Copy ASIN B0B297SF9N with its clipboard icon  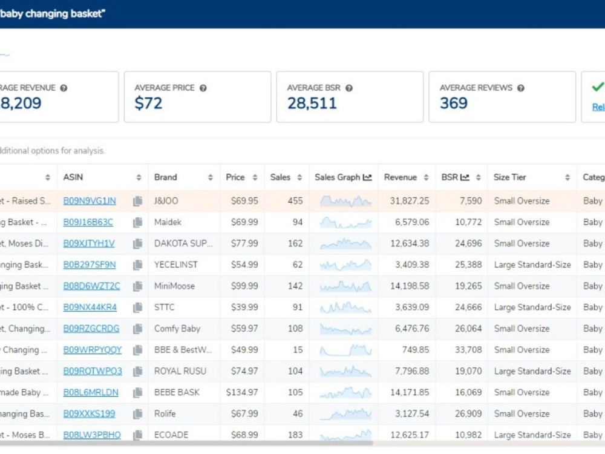pyautogui.click(x=138, y=265)
